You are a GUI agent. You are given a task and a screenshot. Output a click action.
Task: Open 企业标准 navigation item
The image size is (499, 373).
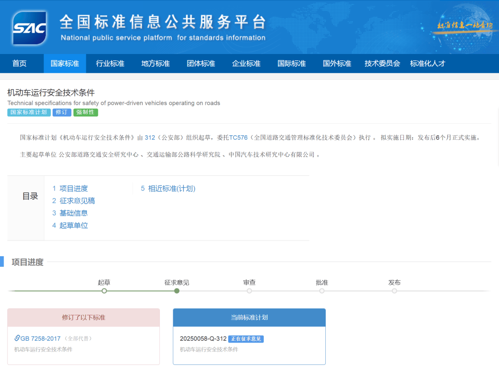pyautogui.click(x=246, y=64)
